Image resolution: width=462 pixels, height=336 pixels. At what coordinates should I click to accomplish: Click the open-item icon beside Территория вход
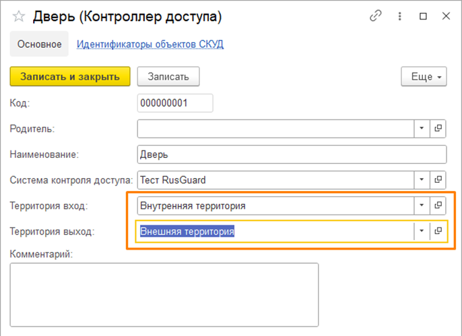click(438, 205)
